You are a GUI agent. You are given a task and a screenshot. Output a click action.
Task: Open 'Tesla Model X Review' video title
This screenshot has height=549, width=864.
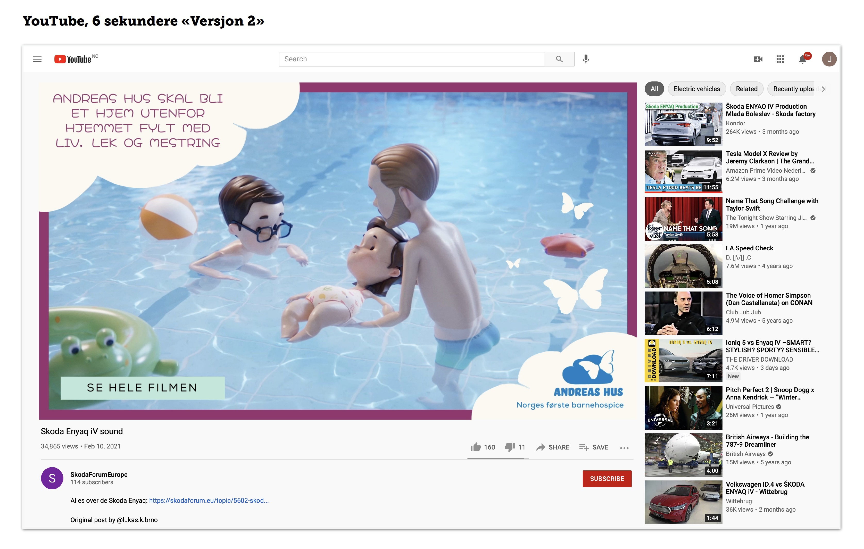770,157
